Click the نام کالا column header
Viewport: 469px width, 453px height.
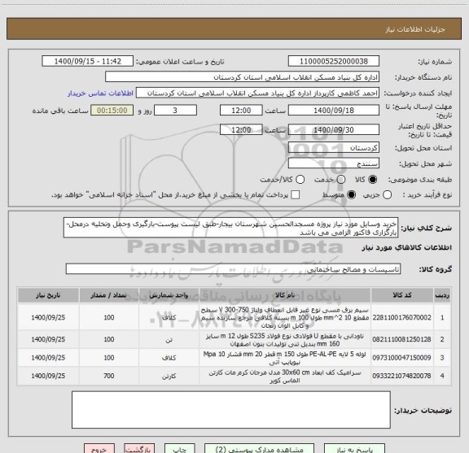coord(285,295)
